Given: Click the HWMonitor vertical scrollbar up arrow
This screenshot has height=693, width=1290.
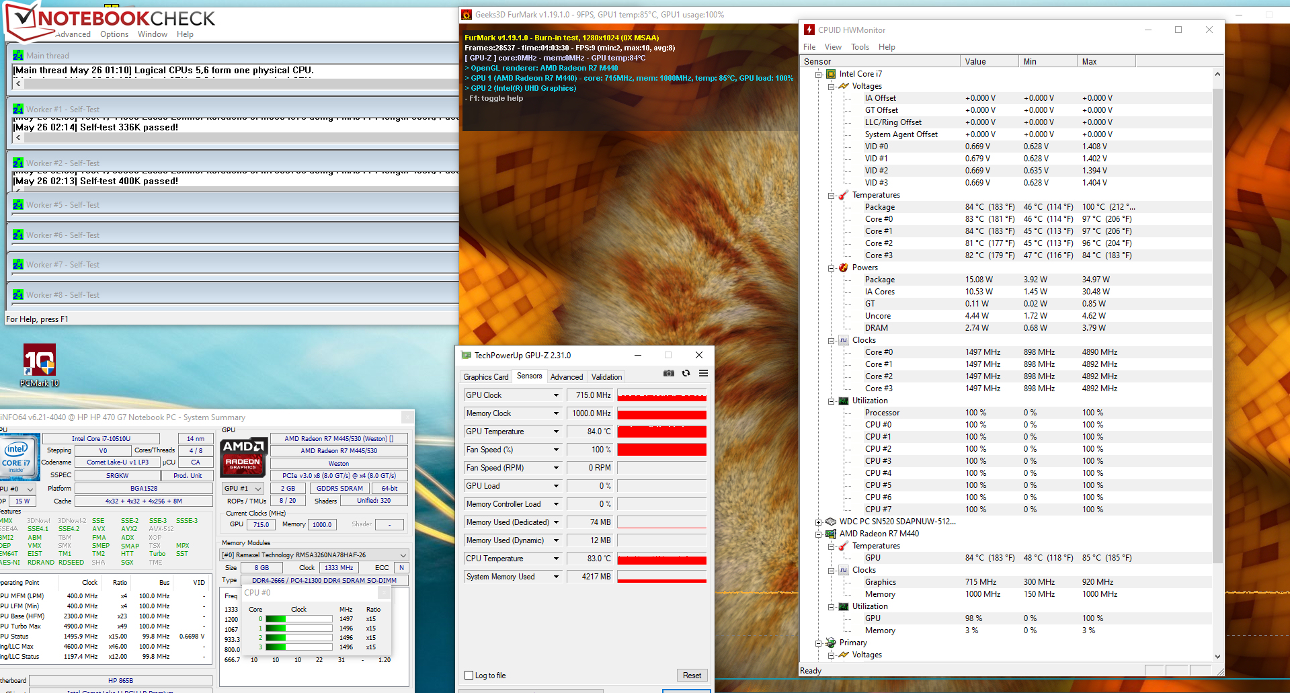Looking at the screenshot, I should (x=1217, y=74).
